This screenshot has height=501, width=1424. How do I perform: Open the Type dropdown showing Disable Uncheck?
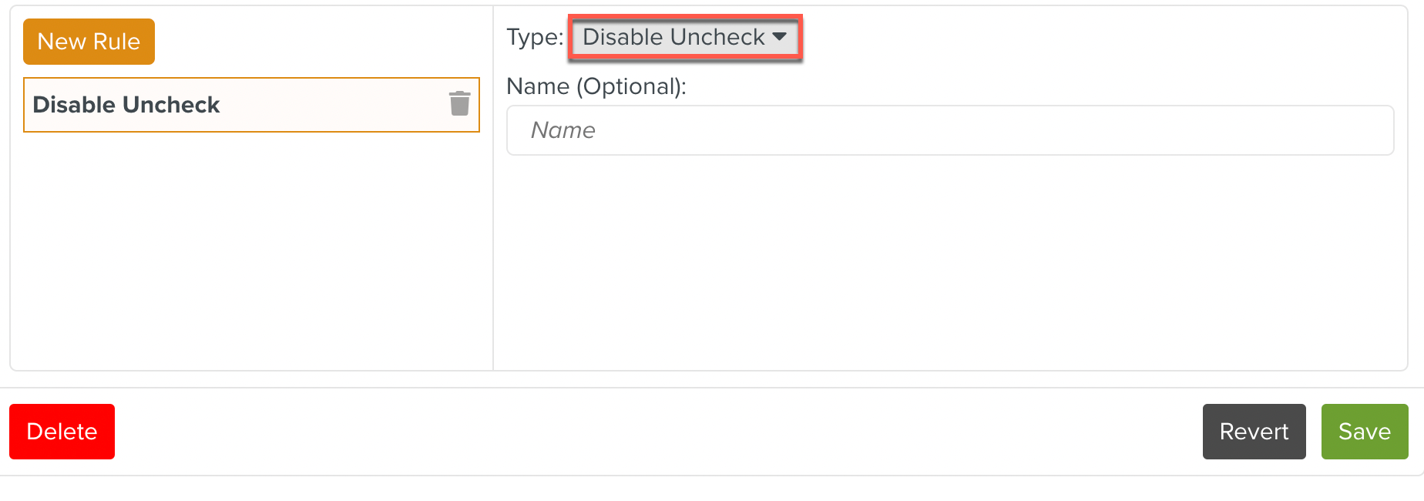[x=684, y=37]
